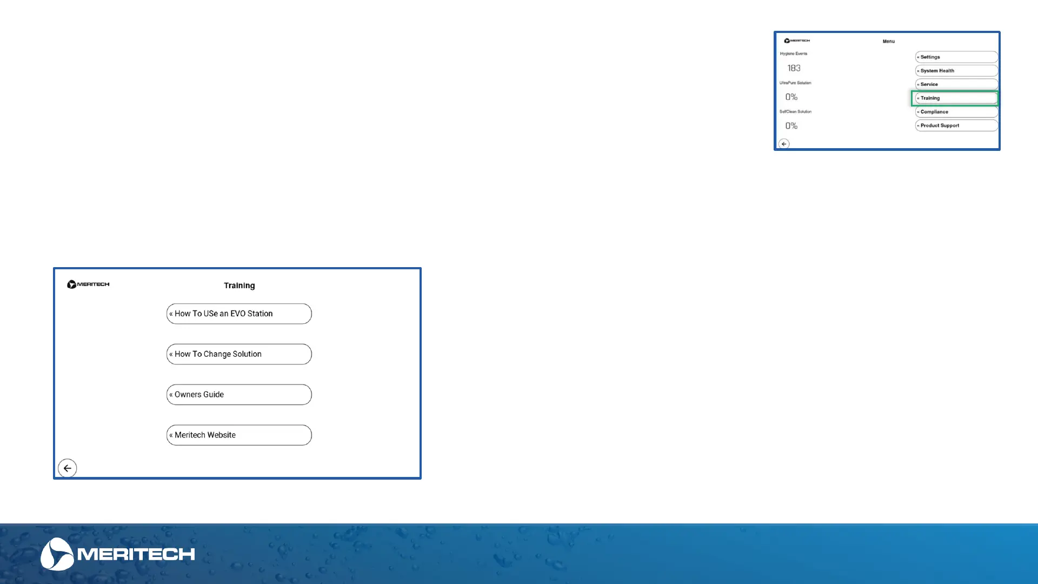The width and height of the screenshot is (1038, 584).
Task: Click small Meritech logo in Menu screen
Action: pyautogui.click(x=797, y=41)
